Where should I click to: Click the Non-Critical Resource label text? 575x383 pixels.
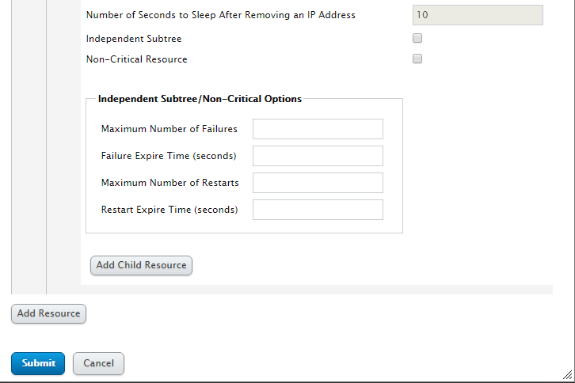click(137, 59)
